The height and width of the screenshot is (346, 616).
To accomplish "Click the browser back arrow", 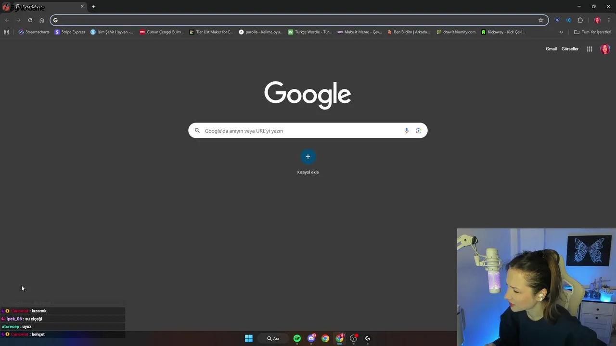I will coord(7,20).
